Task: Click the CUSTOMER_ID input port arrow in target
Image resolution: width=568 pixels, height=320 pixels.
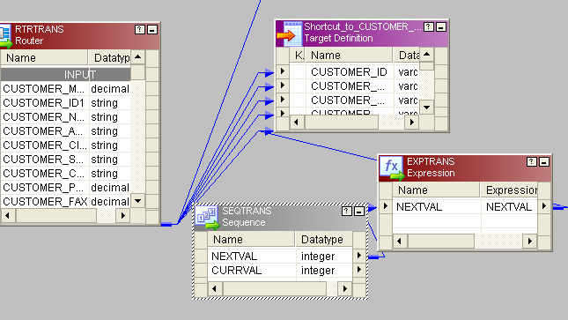Action: pyautogui.click(x=283, y=71)
